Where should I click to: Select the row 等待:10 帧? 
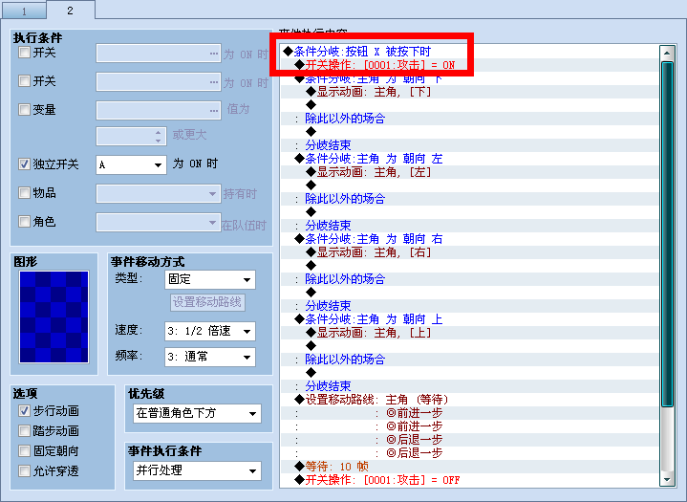(x=469, y=466)
